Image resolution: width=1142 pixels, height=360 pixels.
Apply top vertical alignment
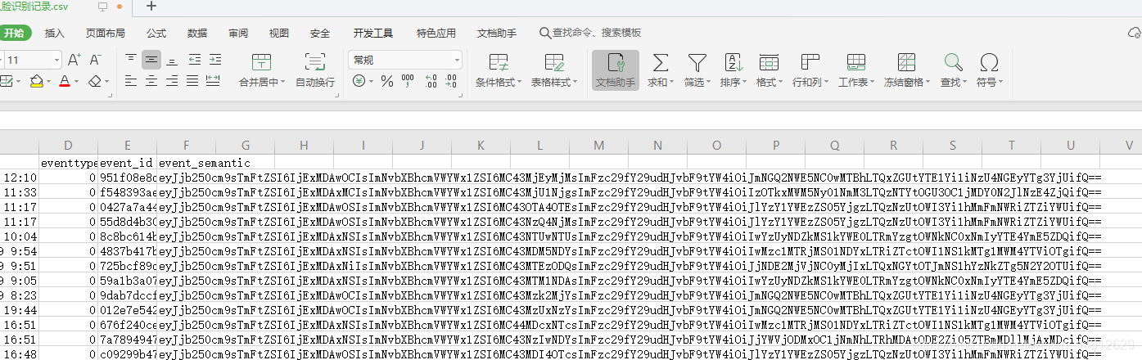[131, 60]
